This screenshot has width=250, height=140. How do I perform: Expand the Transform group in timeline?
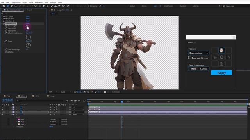14,127
